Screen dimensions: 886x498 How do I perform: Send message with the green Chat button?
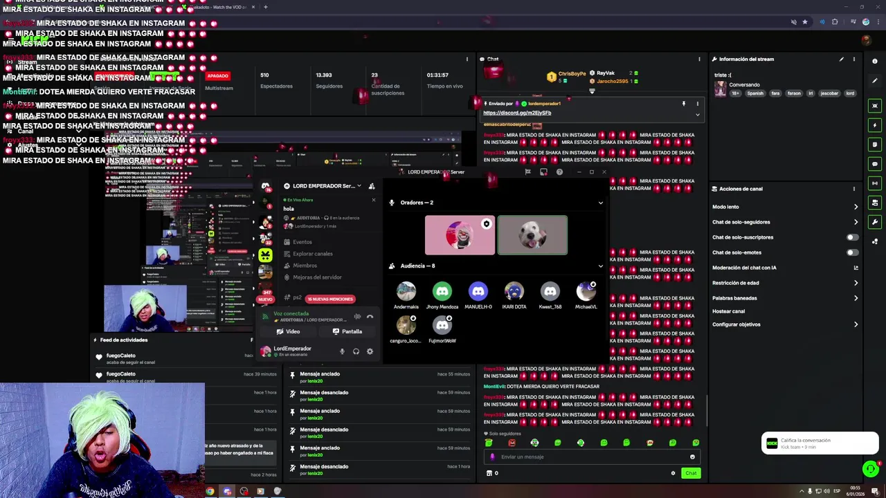[x=691, y=473]
